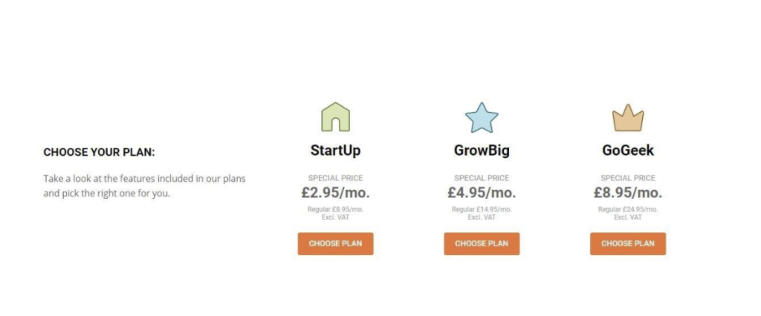This screenshot has width=761, height=316.
Task: Choose plan button under StartUp
Action: tap(335, 244)
